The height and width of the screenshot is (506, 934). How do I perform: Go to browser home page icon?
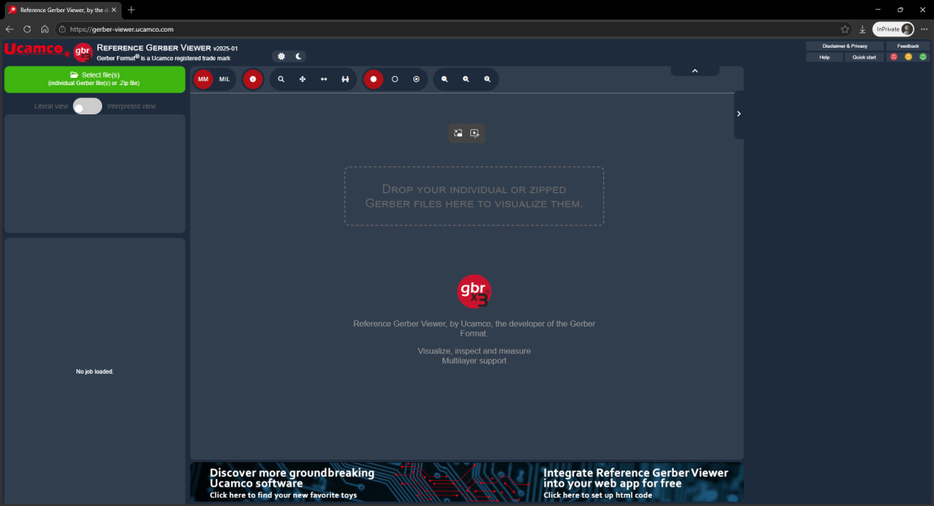pyautogui.click(x=45, y=29)
